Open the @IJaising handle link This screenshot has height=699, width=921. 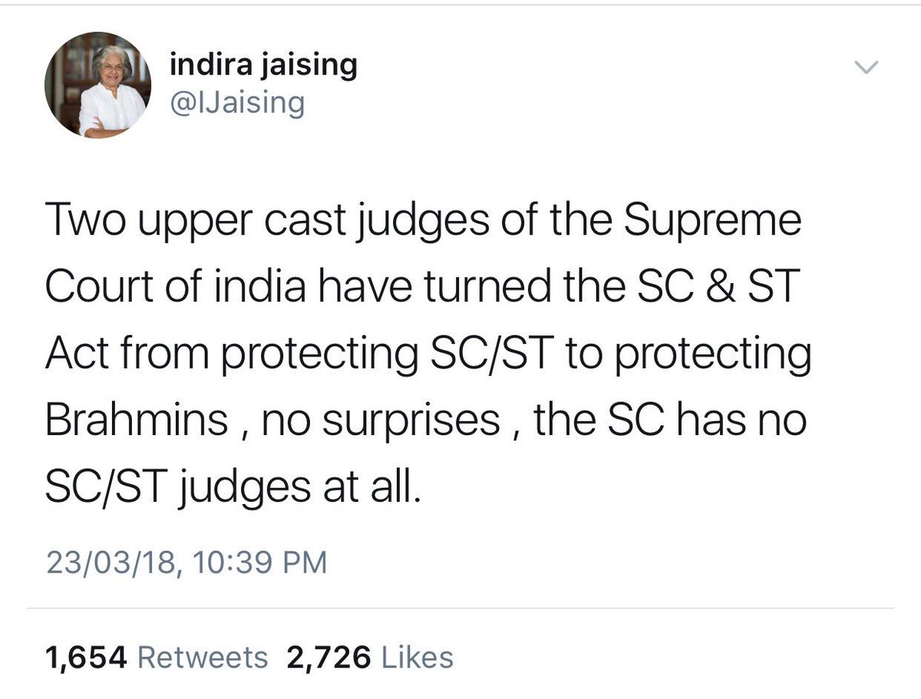pyautogui.click(x=236, y=101)
